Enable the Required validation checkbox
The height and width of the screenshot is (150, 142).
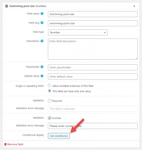tap(49, 101)
